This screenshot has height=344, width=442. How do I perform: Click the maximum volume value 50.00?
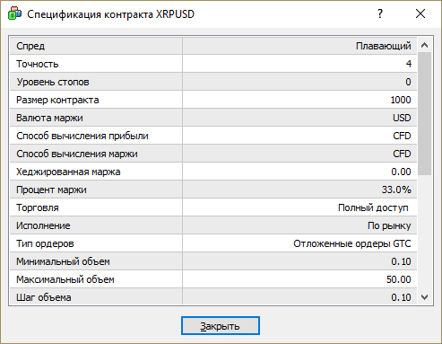(399, 279)
